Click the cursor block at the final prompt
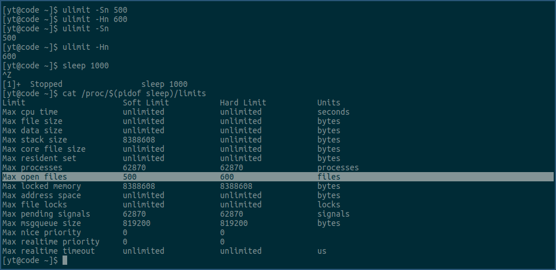Screen dimensions: 556x270 (x=65, y=261)
